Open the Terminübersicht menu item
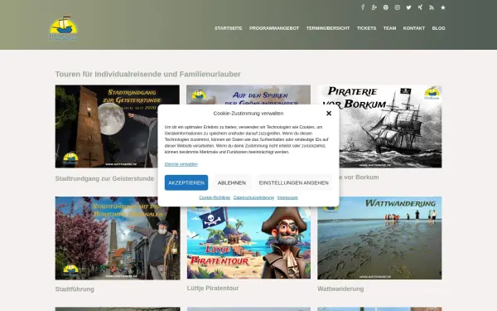 point(328,28)
